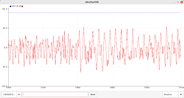Click the /dev/ttyUSB0 window title
This screenshot has width=184, height=98.
92,2
